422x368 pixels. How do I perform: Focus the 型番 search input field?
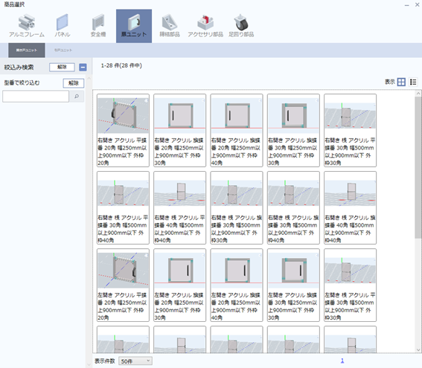pos(36,96)
